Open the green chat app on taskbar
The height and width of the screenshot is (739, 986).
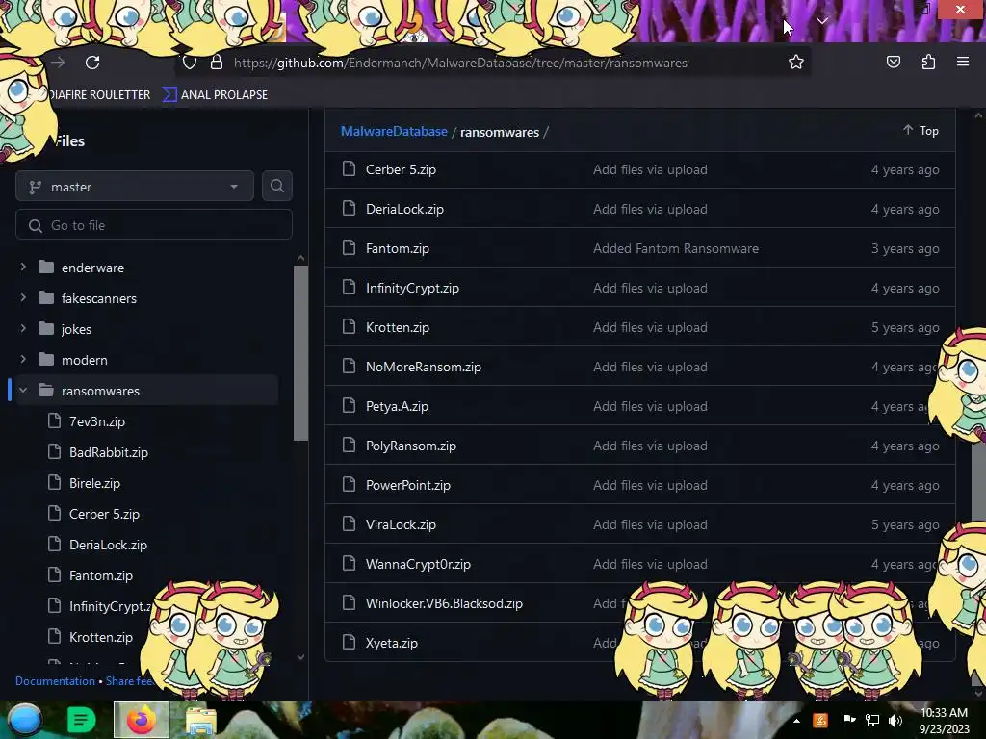pyautogui.click(x=81, y=720)
